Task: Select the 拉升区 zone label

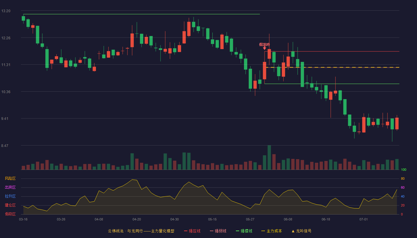Action: click(10, 196)
